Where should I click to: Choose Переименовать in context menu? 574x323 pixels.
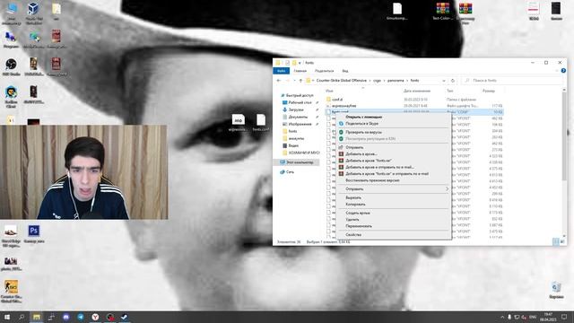pos(359,226)
